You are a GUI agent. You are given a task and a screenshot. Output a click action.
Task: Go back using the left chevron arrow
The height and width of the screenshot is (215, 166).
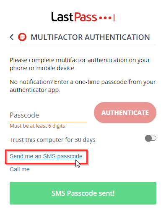coord(12,37)
